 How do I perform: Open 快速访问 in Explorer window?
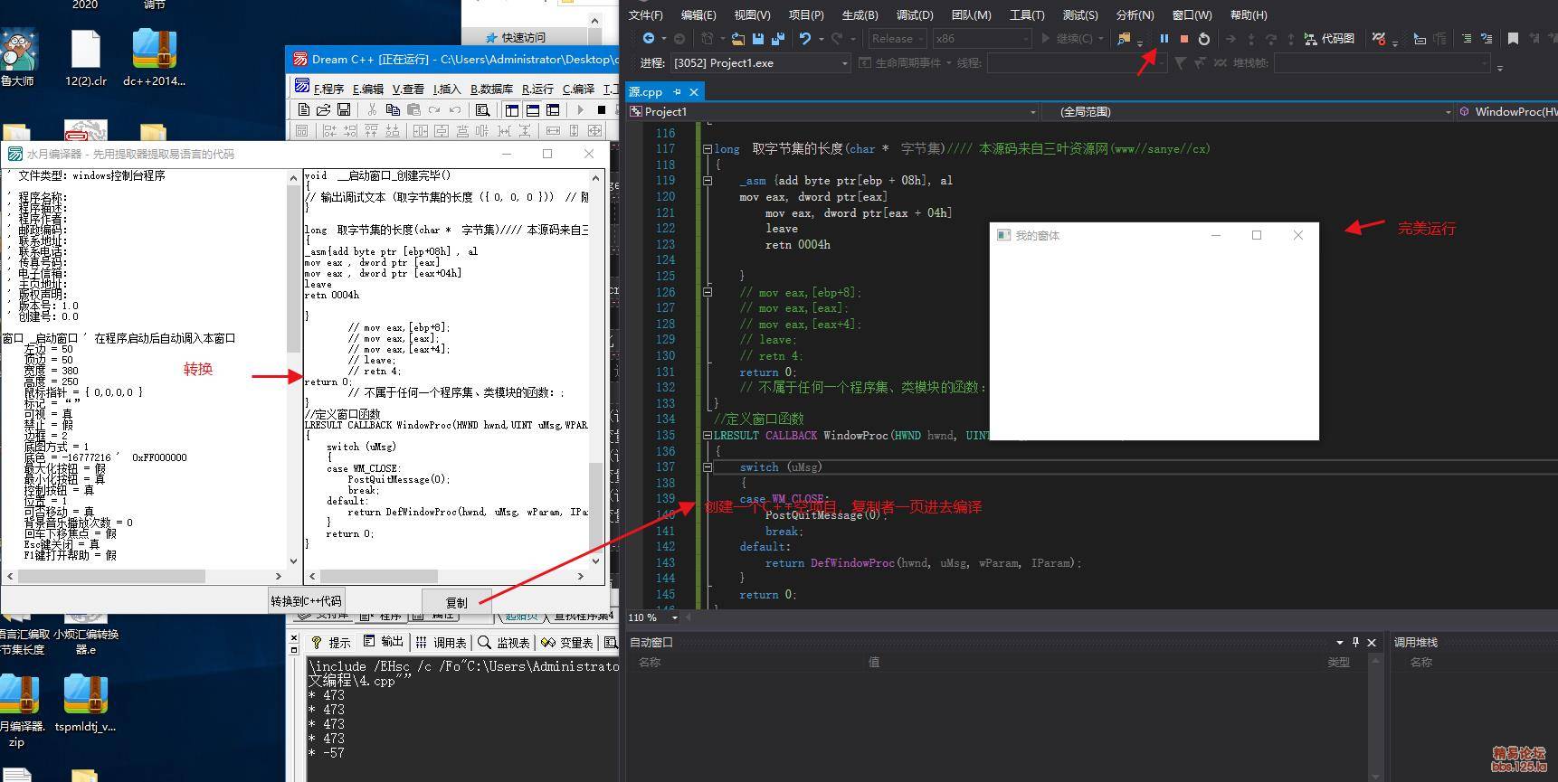523,37
